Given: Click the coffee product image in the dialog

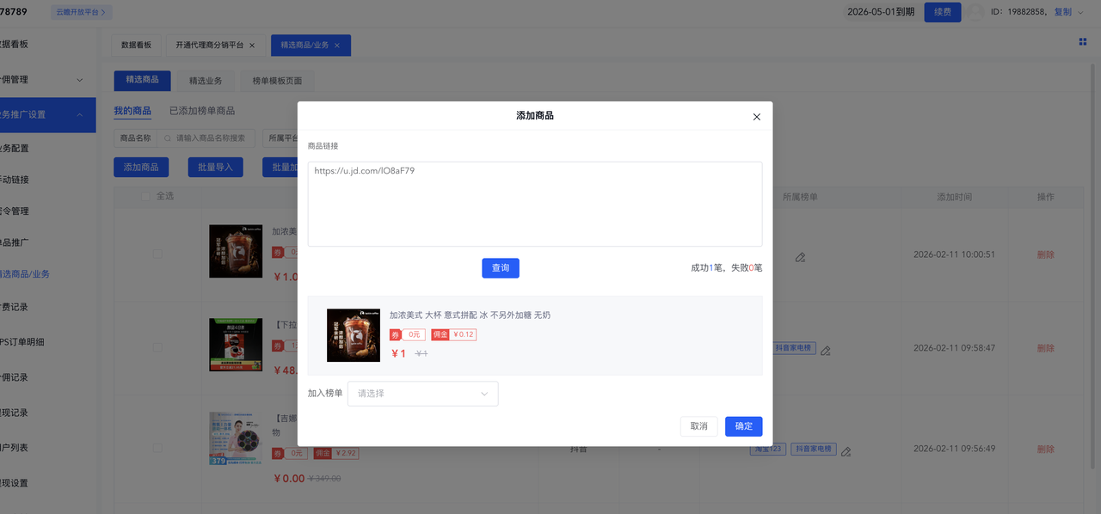Looking at the screenshot, I should coord(354,335).
